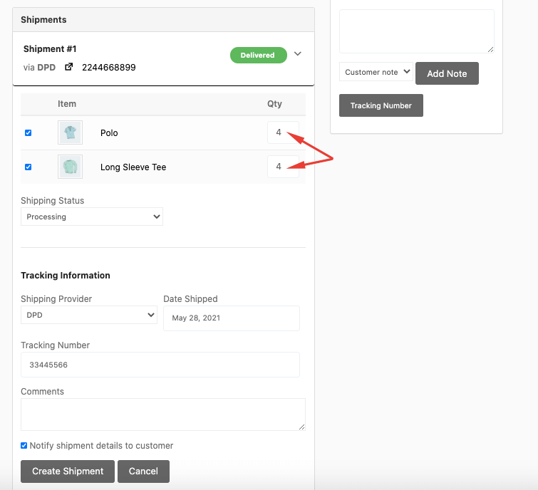Click the Tracking Number input field
Image resolution: width=538 pixels, height=490 pixels.
(x=160, y=365)
